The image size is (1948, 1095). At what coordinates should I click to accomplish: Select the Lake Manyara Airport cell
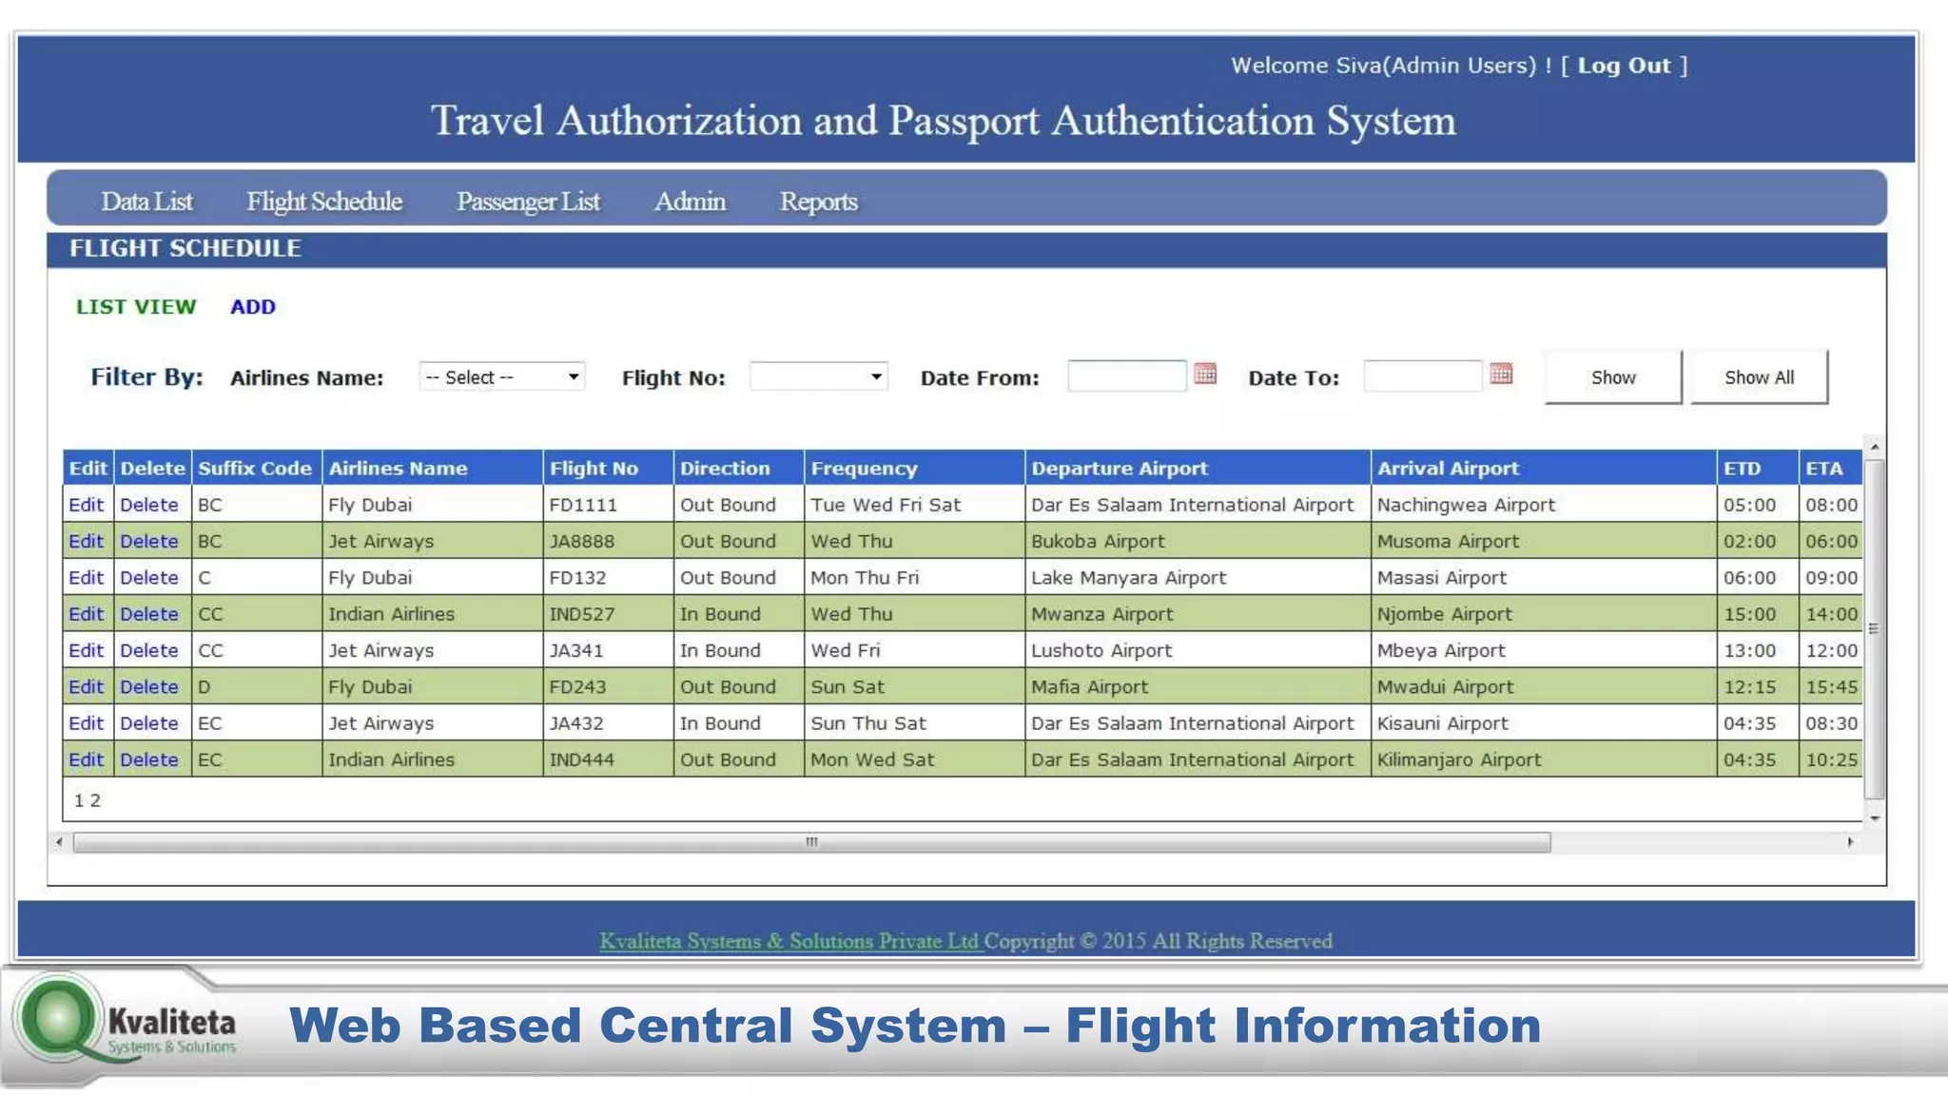coord(1198,577)
